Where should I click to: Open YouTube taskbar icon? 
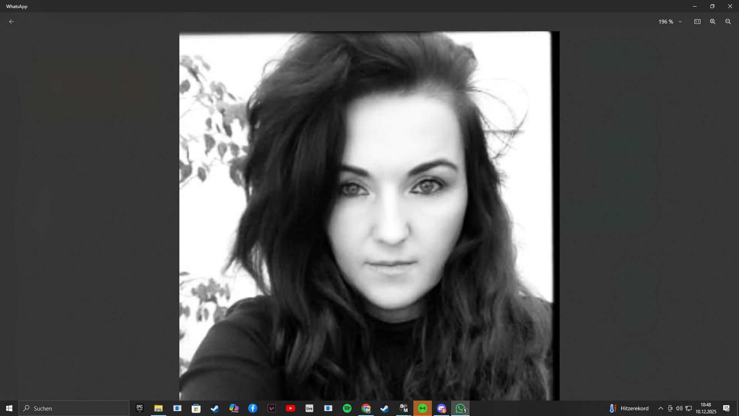pos(291,408)
